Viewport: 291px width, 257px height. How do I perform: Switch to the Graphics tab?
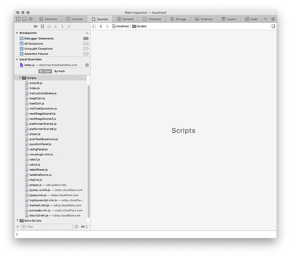[x=204, y=19]
